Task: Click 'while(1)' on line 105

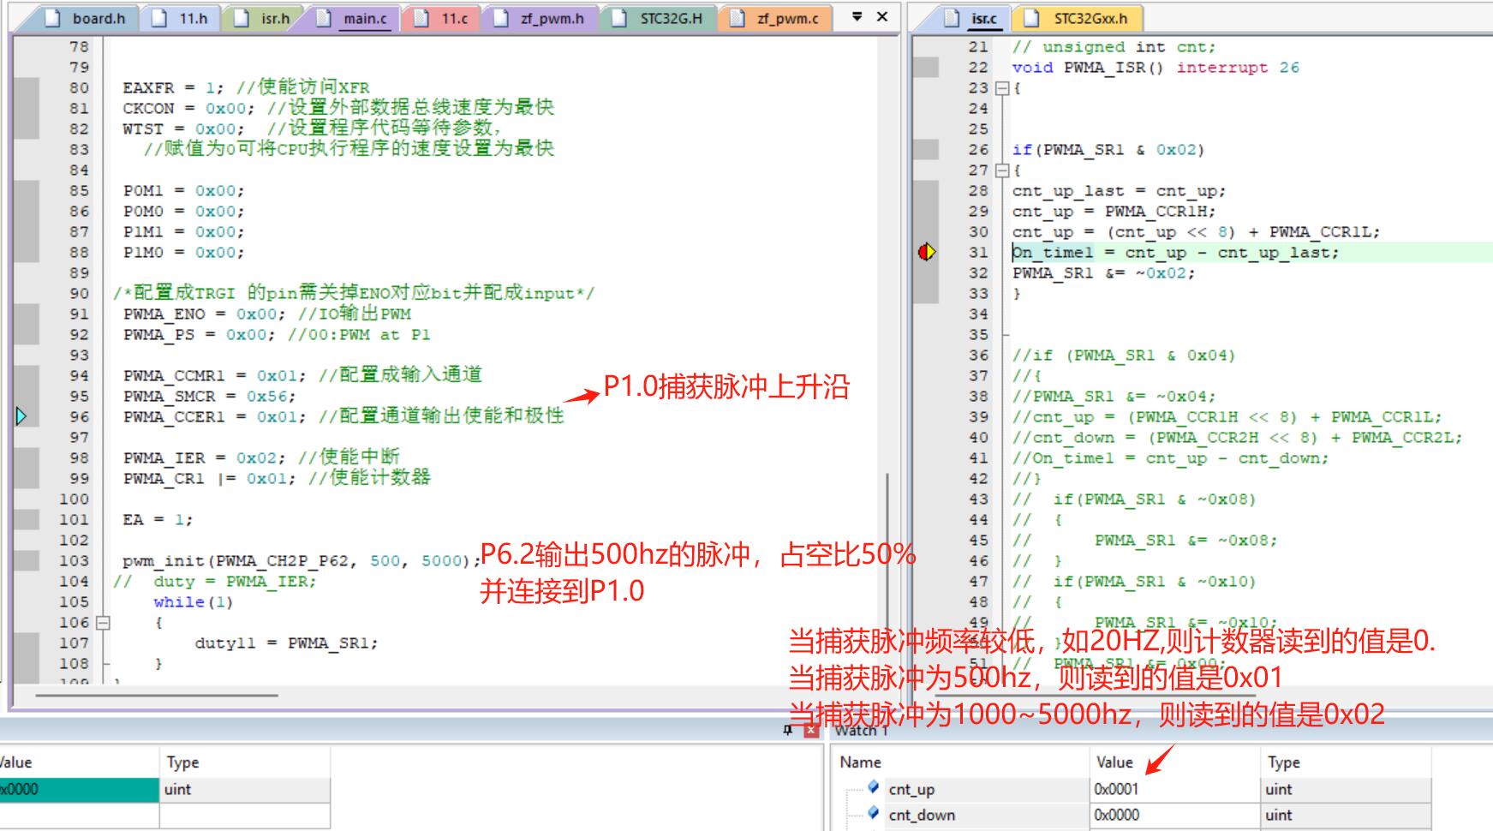Action: [x=194, y=602]
